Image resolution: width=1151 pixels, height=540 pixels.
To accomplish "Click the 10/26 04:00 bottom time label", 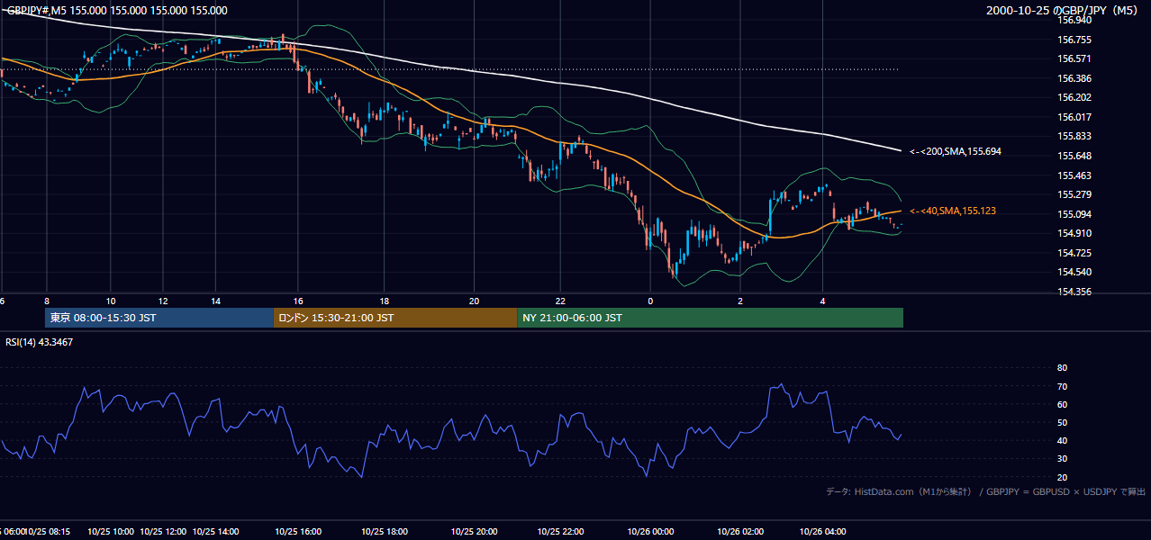I will [x=823, y=532].
